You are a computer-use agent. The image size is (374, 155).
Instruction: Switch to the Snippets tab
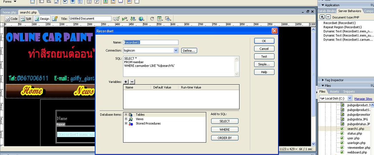point(349,91)
